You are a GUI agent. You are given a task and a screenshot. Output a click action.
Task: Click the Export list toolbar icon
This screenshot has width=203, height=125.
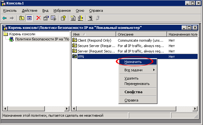(x=53, y=18)
